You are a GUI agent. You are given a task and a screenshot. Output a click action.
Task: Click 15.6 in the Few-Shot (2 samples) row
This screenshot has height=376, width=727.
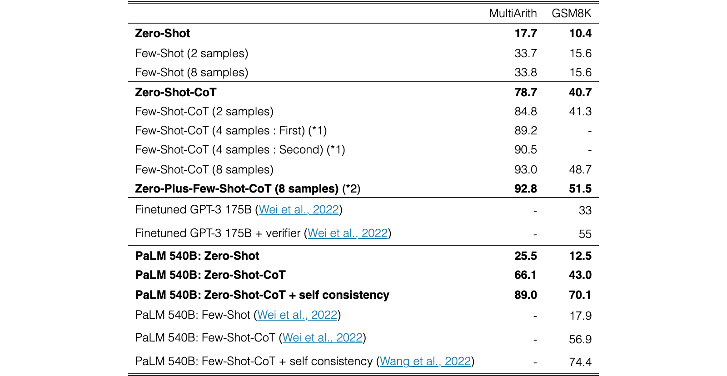[x=580, y=54]
